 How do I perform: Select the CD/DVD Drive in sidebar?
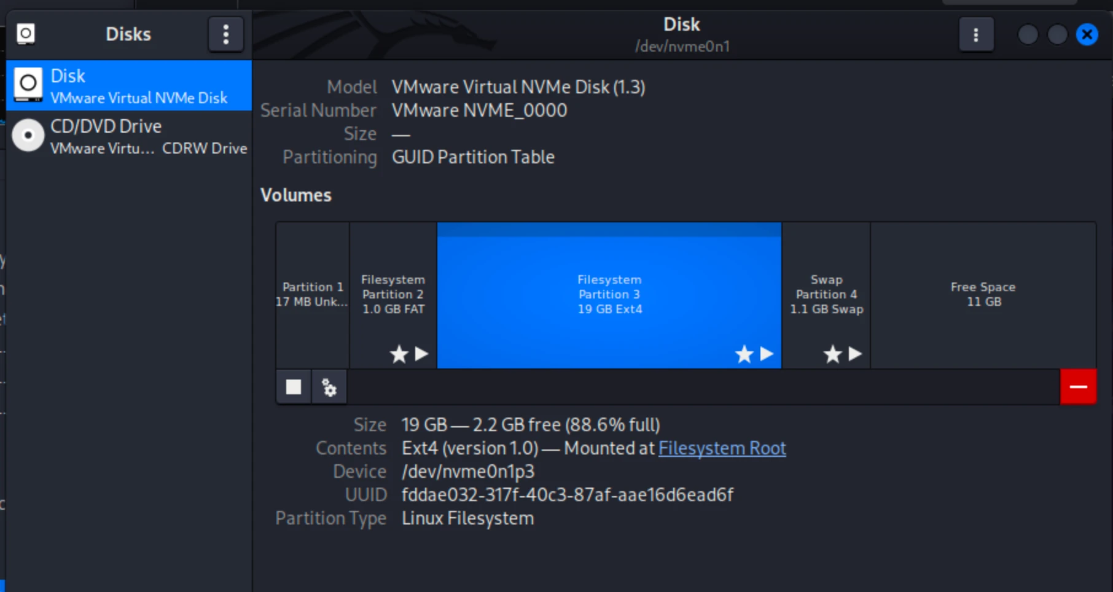click(138, 136)
